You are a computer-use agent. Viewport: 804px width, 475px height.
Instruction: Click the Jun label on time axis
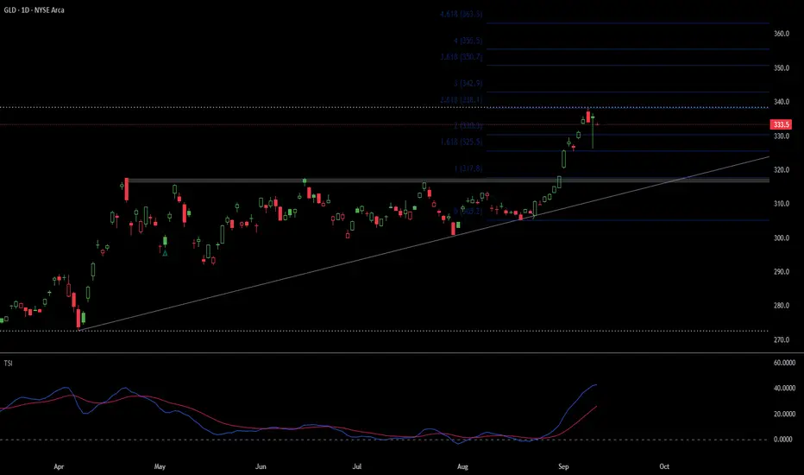pyautogui.click(x=261, y=466)
